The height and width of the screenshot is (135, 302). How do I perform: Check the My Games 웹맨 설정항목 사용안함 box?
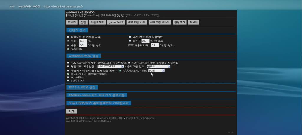tap(129, 63)
